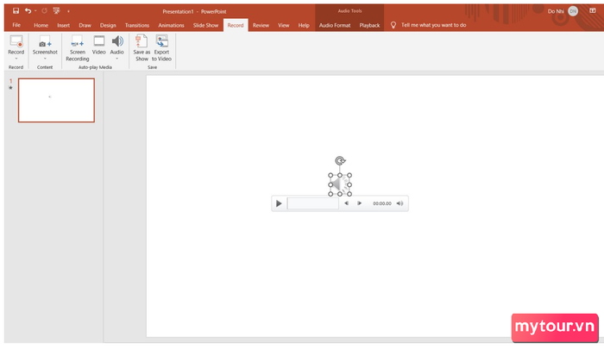Expand the Audio dropdown arrow
Screen dimensions: 604x349
click(x=117, y=59)
